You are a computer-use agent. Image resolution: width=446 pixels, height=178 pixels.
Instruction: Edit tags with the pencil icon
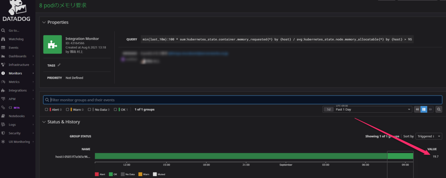pos(59,65)
